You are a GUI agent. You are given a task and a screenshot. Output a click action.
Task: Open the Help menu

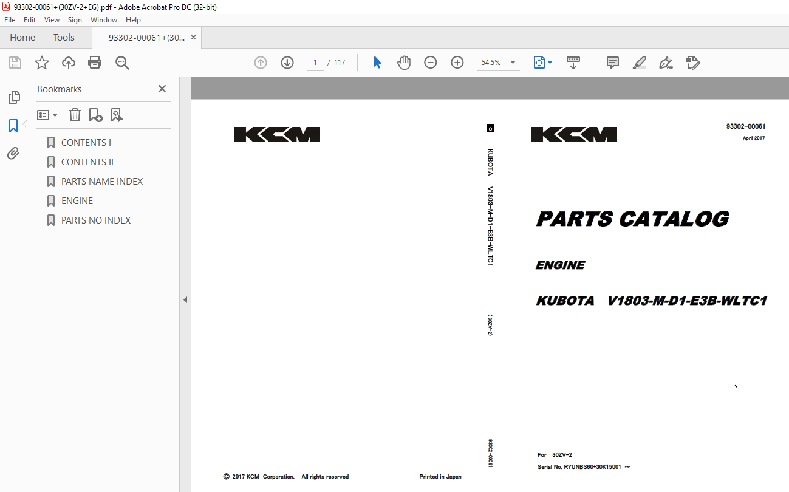pyautogui.click(x=133, y=20)
